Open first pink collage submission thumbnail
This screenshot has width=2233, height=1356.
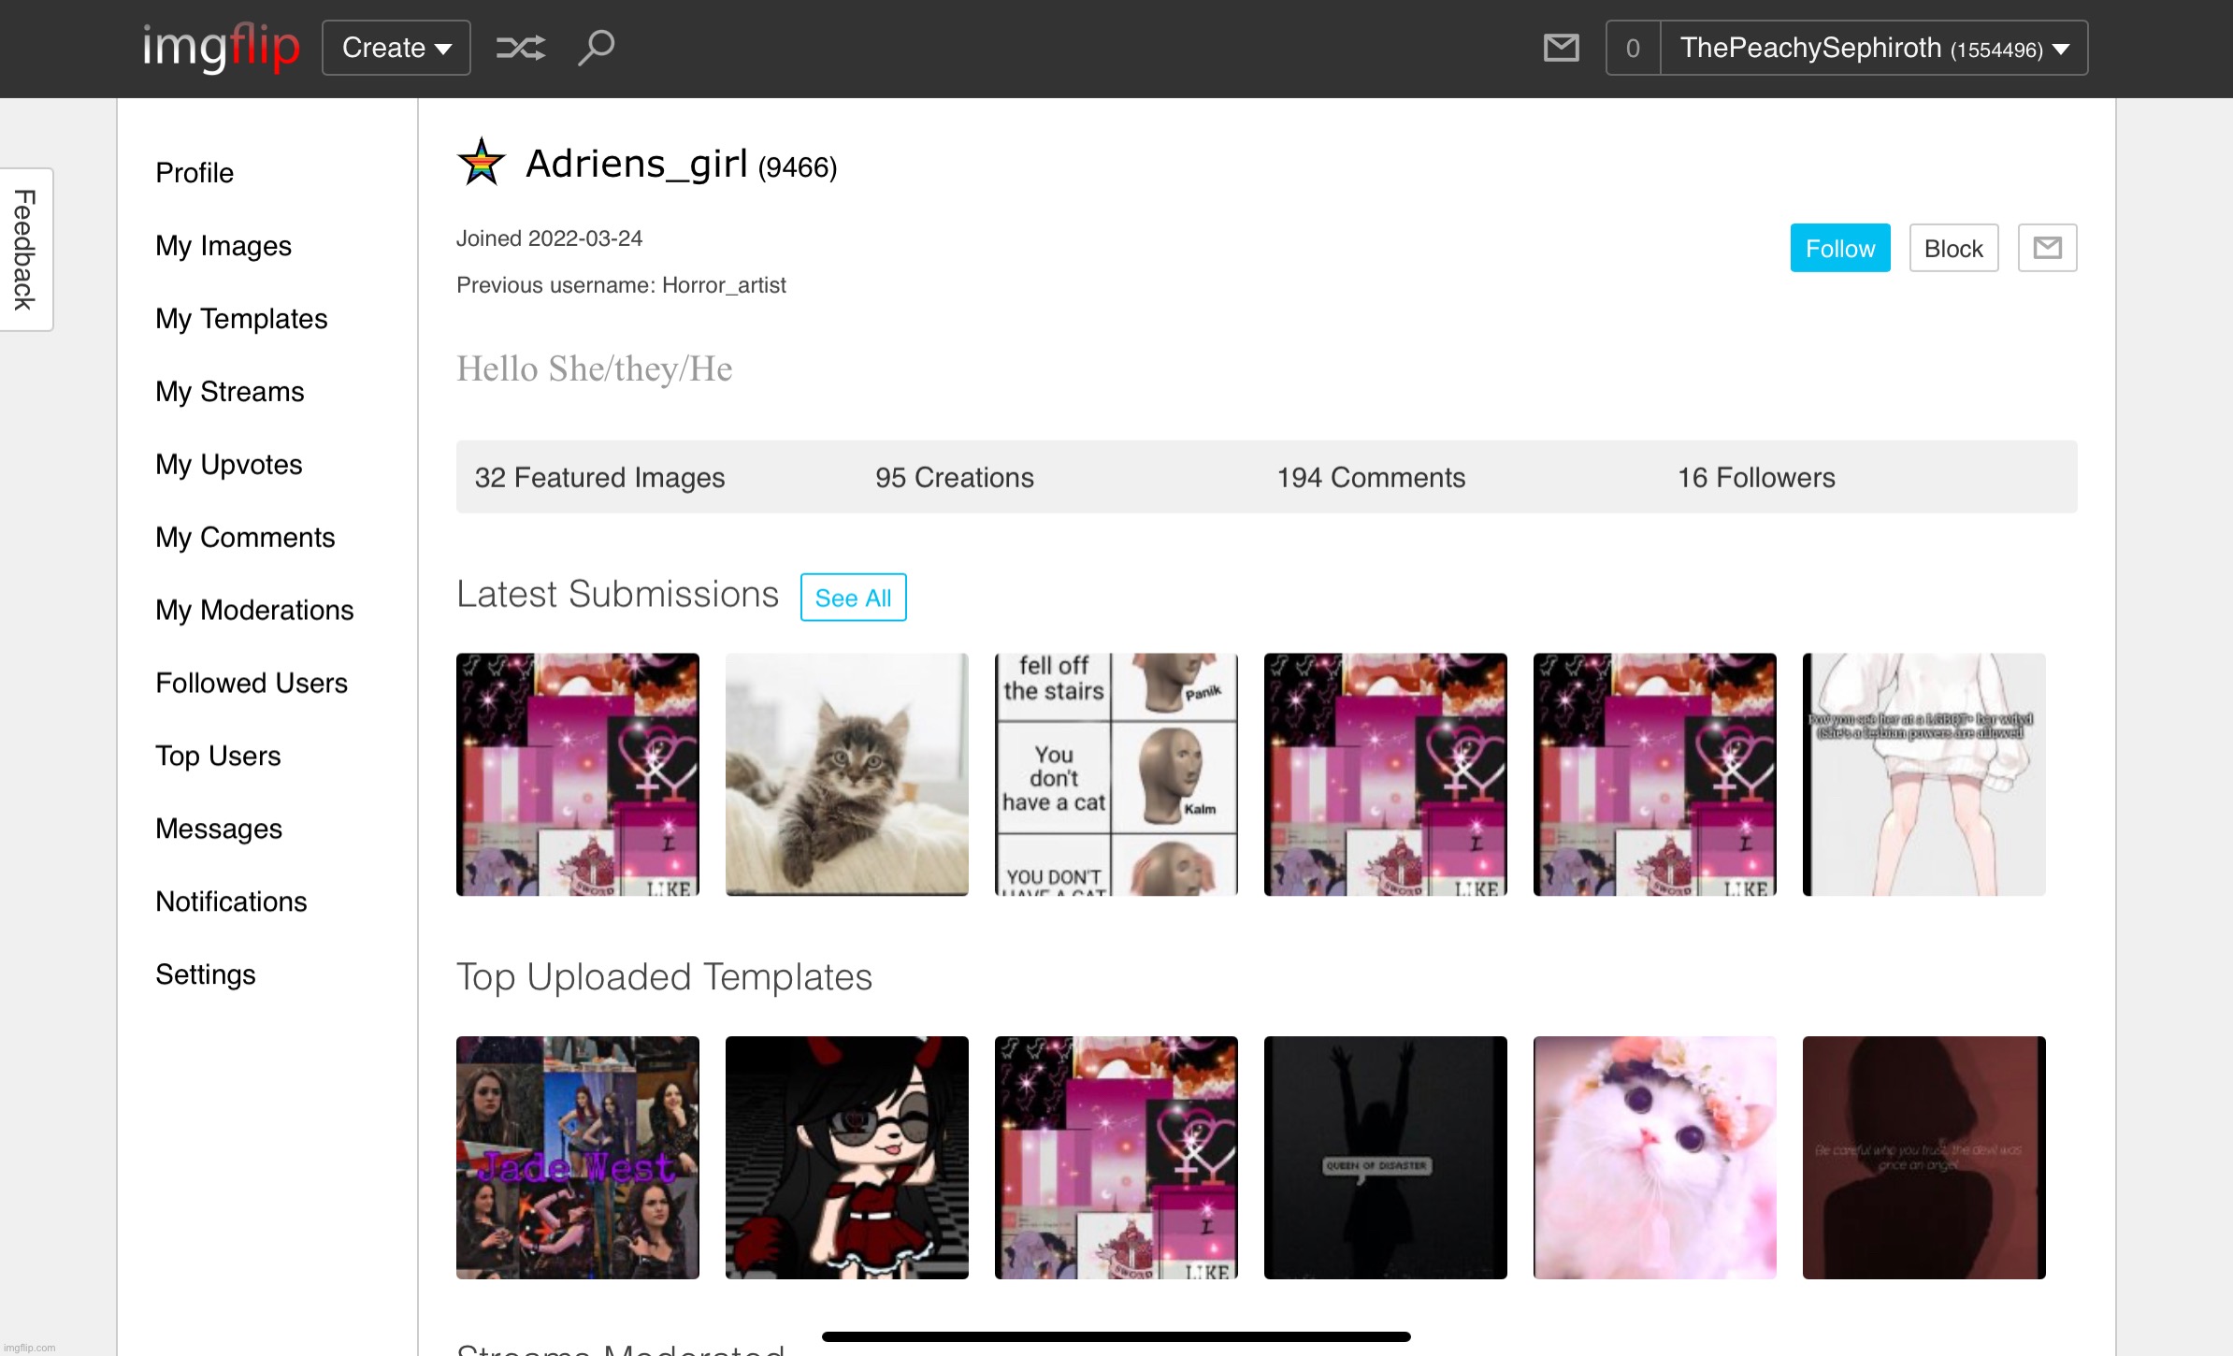click(578, 774)
